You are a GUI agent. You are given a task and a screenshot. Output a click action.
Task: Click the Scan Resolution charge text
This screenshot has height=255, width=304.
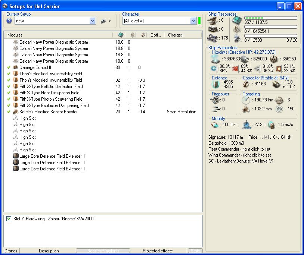[x=182, y=111]
